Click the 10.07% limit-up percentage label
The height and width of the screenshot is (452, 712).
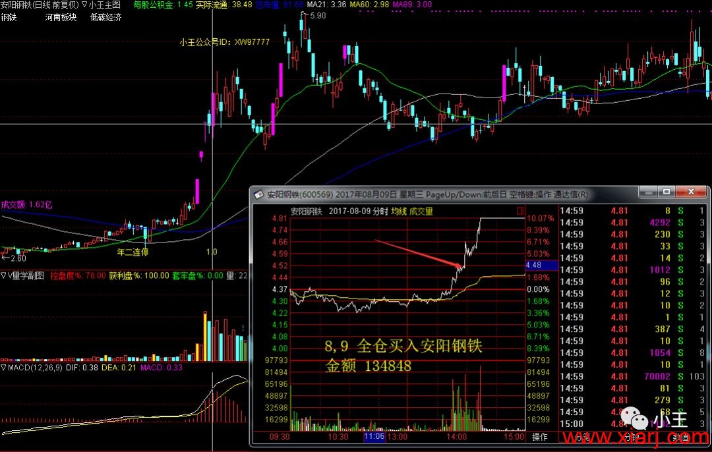pos(541,218)
